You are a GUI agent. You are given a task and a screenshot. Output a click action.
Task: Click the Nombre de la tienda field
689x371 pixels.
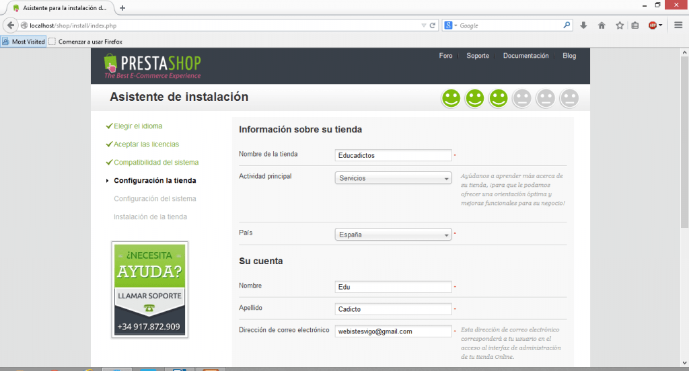tap(393, 155)
